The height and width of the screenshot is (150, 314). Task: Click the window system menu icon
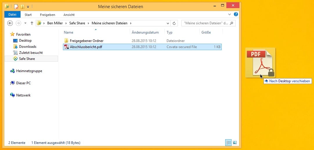(x=7, y=6)
